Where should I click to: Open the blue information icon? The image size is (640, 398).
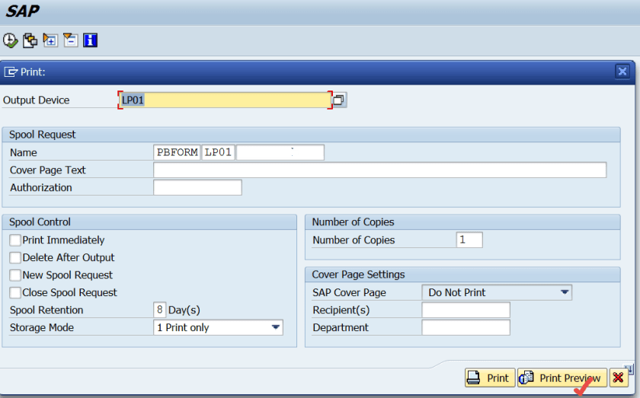pyautogui.click(x=90, y=40)
